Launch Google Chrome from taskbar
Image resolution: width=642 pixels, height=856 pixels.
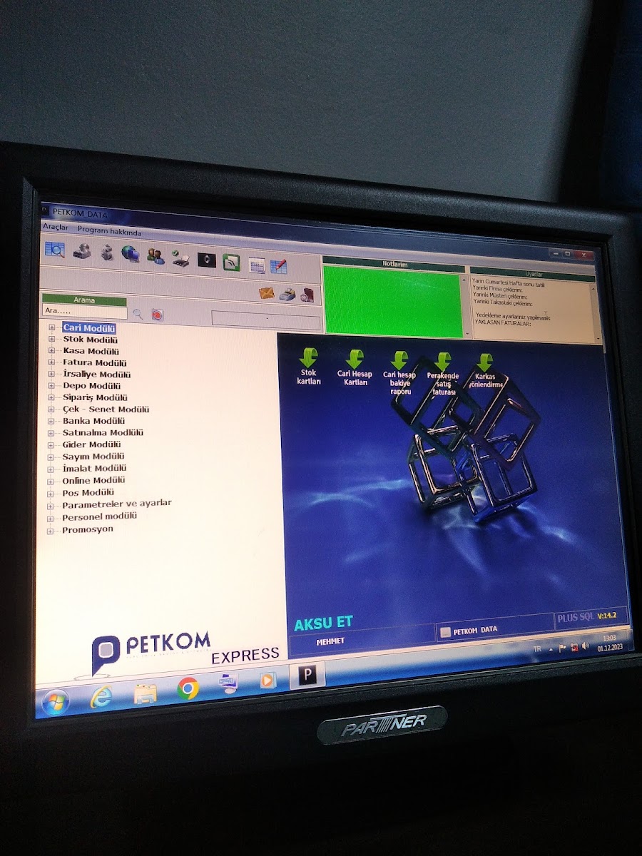tap(188, 688)
